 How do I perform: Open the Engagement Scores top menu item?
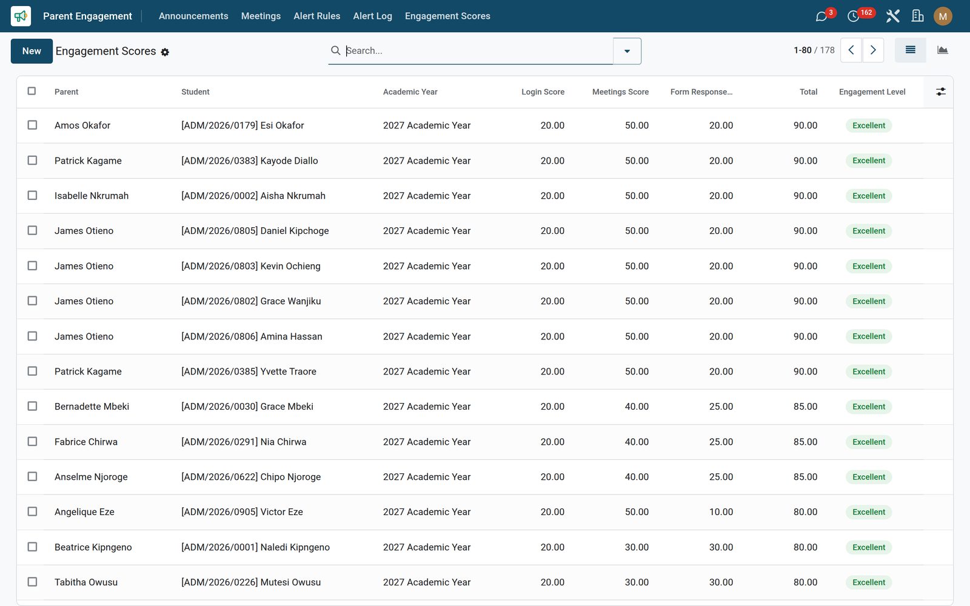(447, 16)
